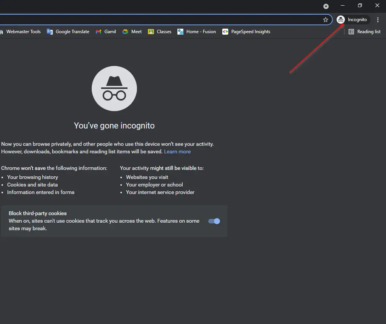Viewport: 386px width, 324px height.
Task: Open the Gamil bookmark
Action: pyautogui.click(x=106, y=32)
